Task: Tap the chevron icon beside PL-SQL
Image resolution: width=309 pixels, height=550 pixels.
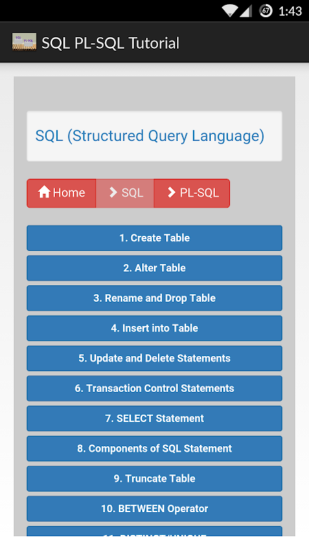Action: 171,192
